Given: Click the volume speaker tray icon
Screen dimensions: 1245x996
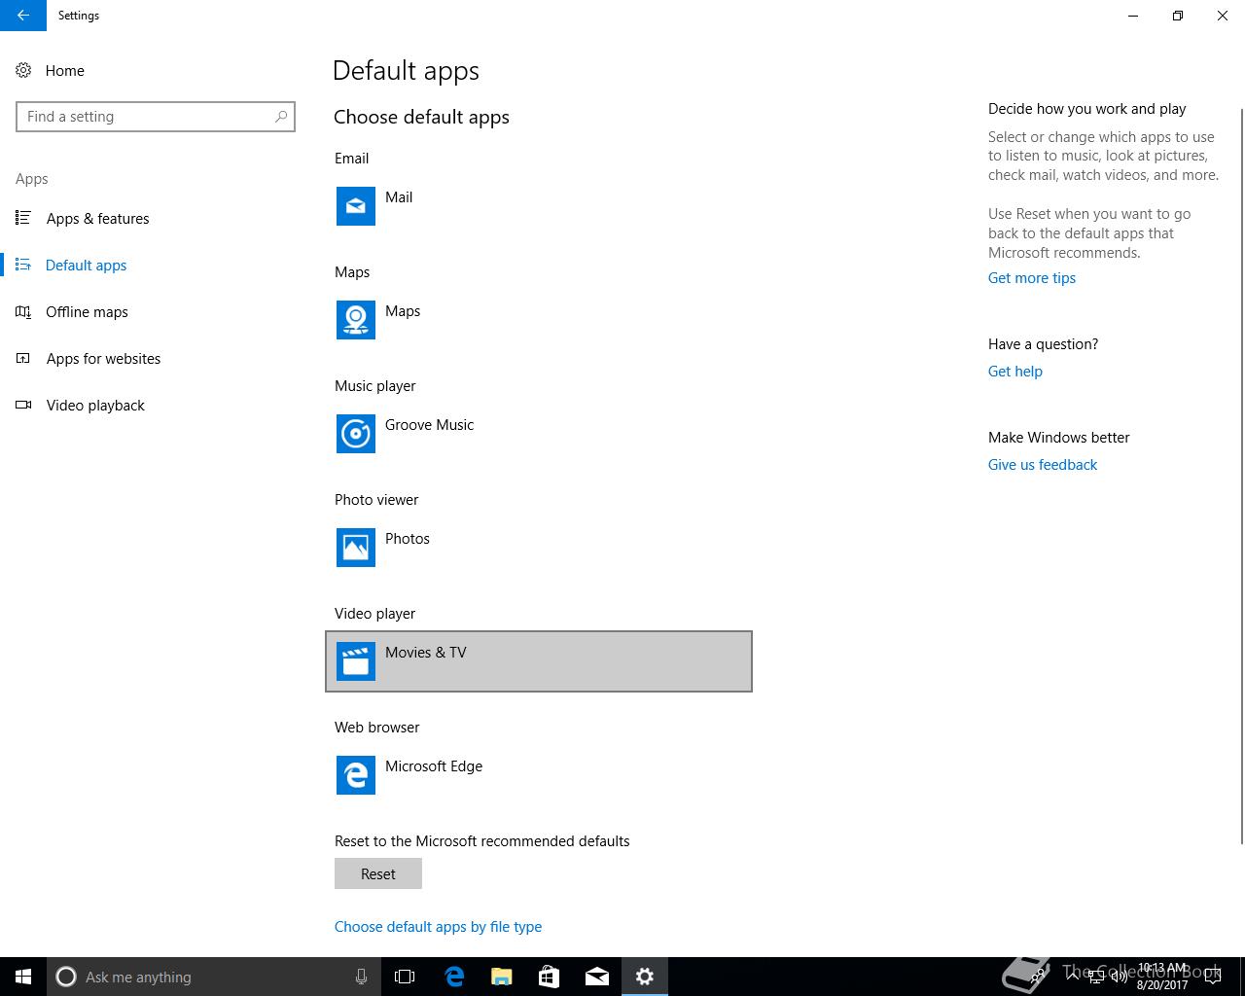Looking at the screenshot, I should pos(1119,978).
